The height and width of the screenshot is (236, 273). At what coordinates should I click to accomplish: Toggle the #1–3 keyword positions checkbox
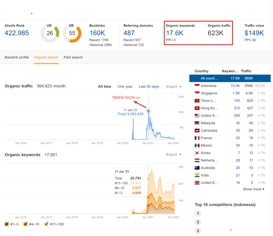click(7, 224)
